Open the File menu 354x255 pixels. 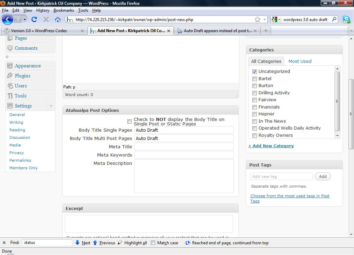5,10
